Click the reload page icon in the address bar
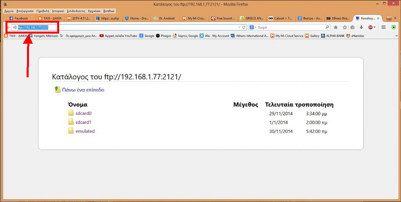Screen dimensions: 401x202 (x=244, y=27)
